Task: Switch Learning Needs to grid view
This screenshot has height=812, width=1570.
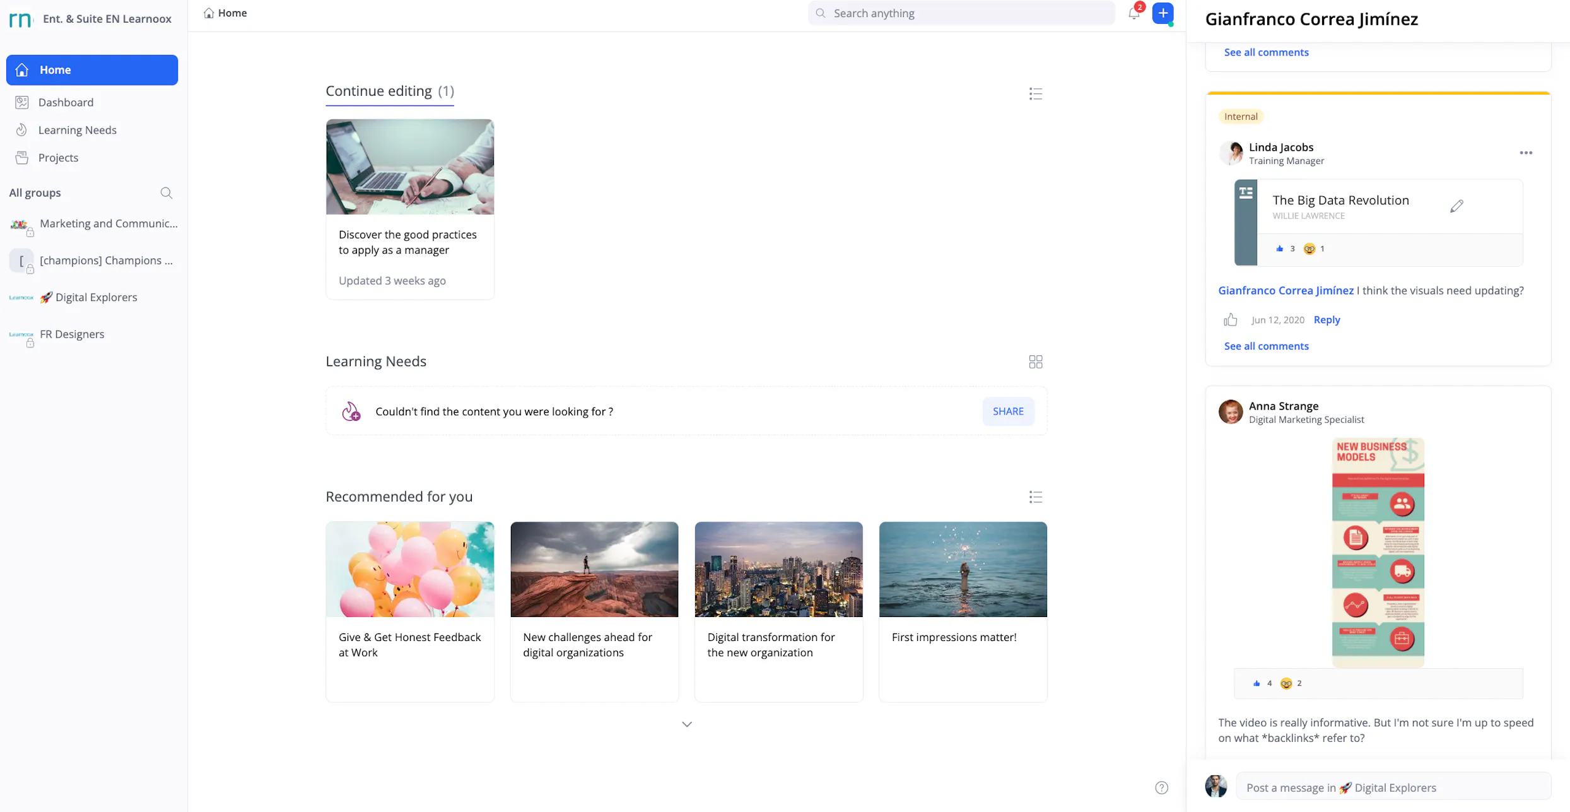Action: pos(1035,362)
